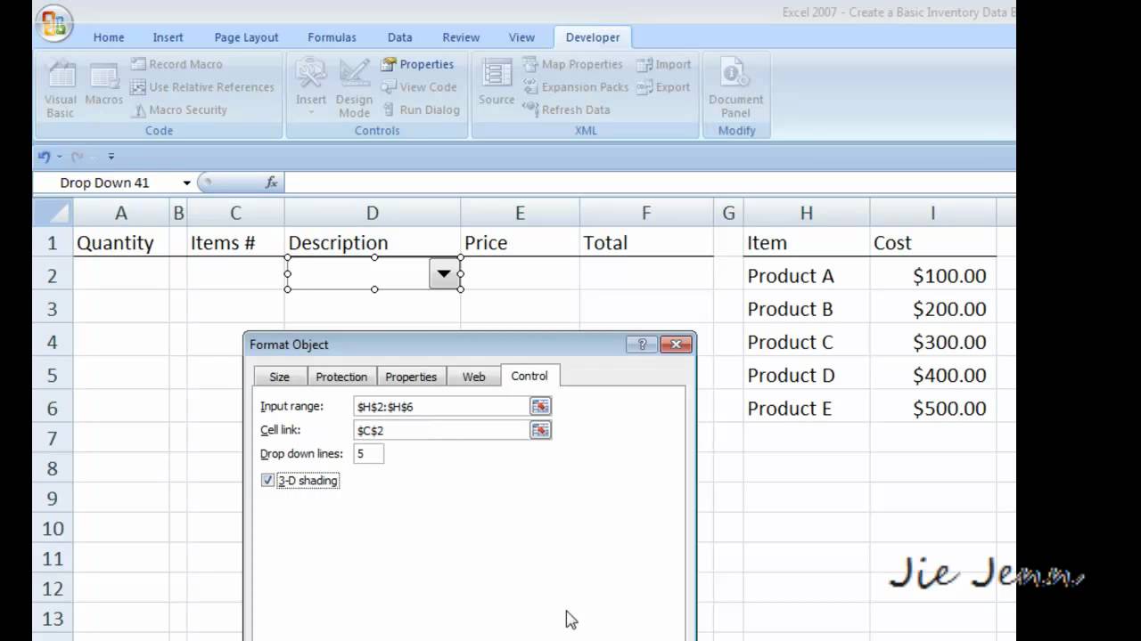Switch to the Web tab
1141x641 pixels.
pos(473,377)
